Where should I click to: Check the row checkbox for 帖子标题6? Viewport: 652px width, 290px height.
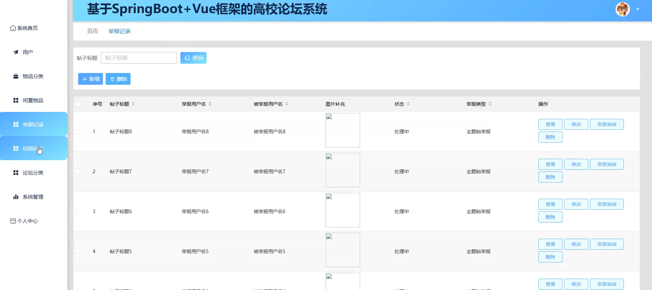(x=78, y=211)
